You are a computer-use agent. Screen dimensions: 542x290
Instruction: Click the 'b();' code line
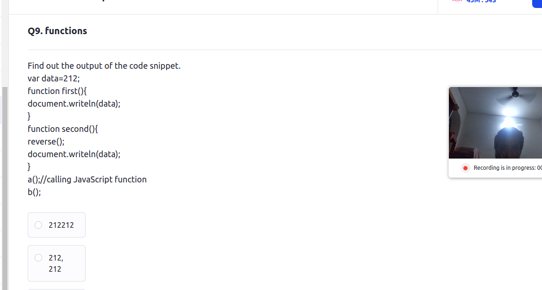[34, 192]
